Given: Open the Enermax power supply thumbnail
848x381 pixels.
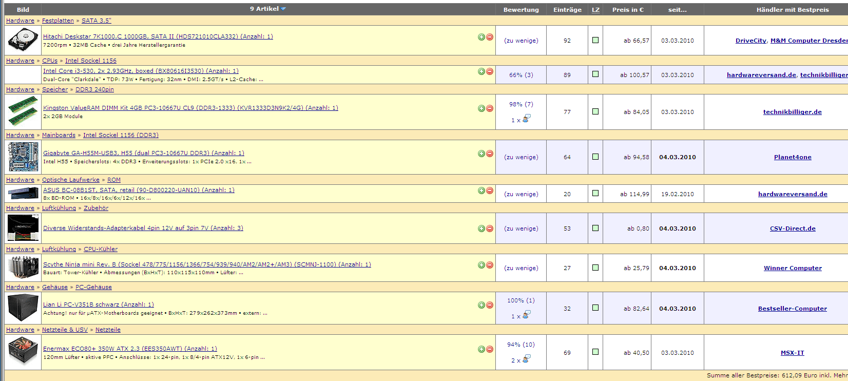Looking at the screenshot, I should pos(23,352).
